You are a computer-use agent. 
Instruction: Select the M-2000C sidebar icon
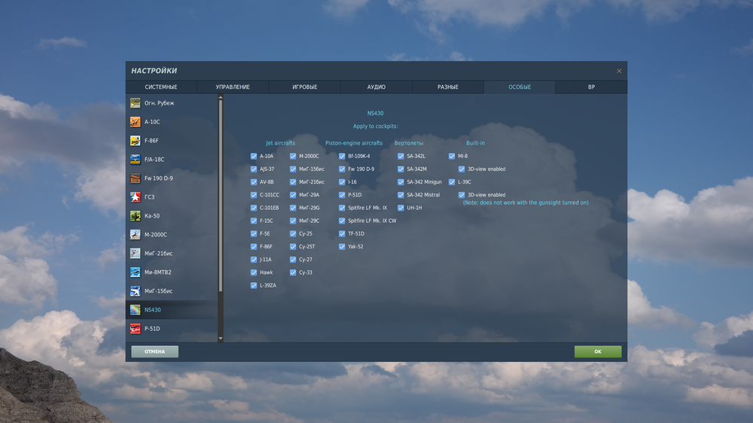point(136,235)
